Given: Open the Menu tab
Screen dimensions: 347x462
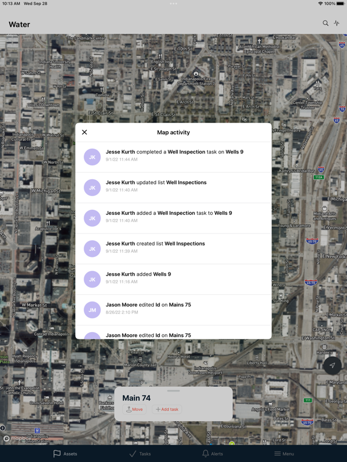Looking at the screenshot, I should pyautogui.click(x=284, y=454).
